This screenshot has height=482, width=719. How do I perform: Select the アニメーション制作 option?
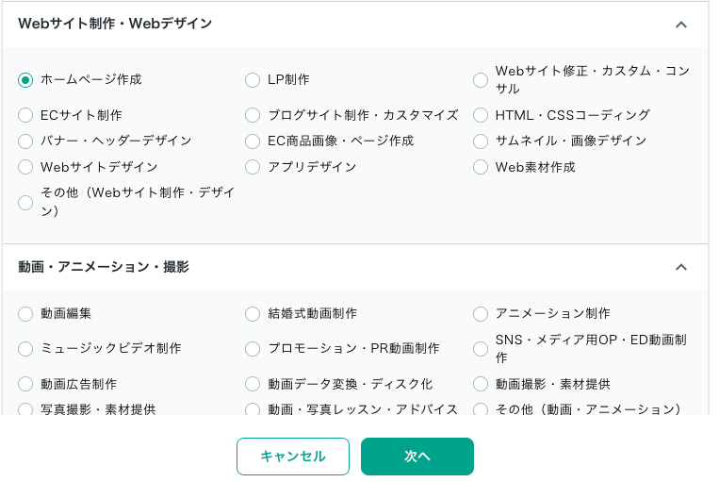pos(481,313)
